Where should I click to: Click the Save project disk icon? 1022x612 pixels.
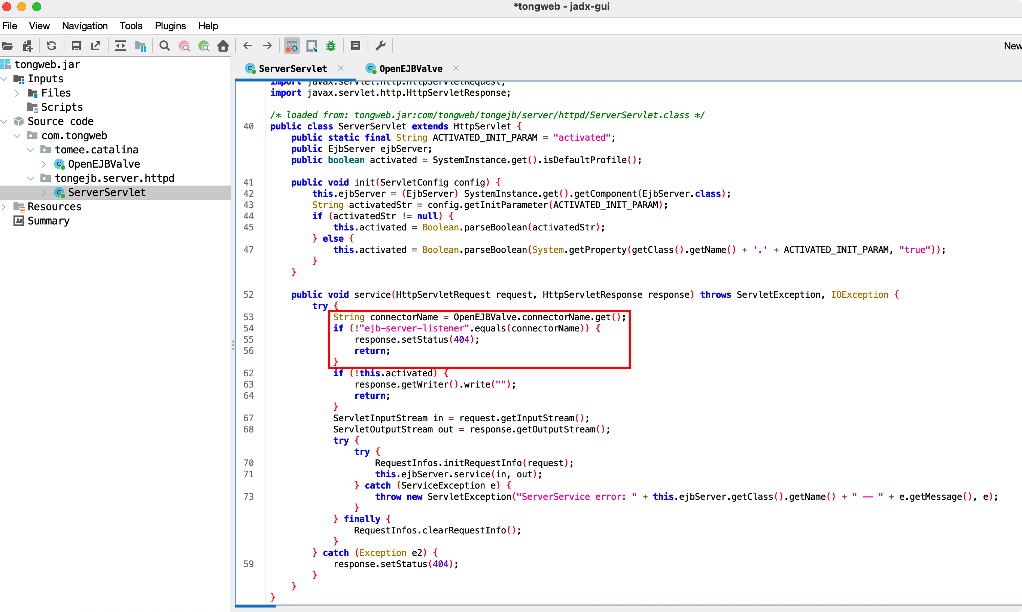pos(76,46)
